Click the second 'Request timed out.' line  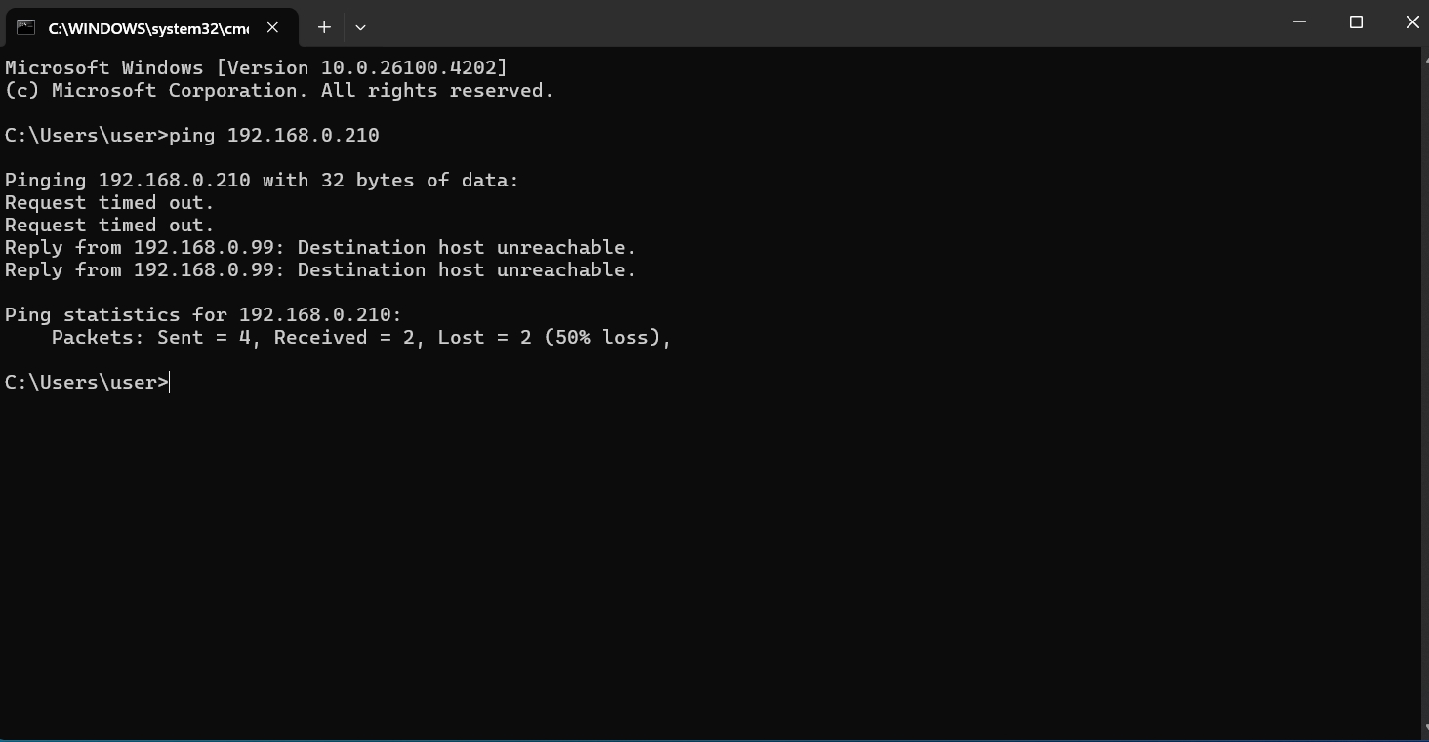click(x=109, y=226)
